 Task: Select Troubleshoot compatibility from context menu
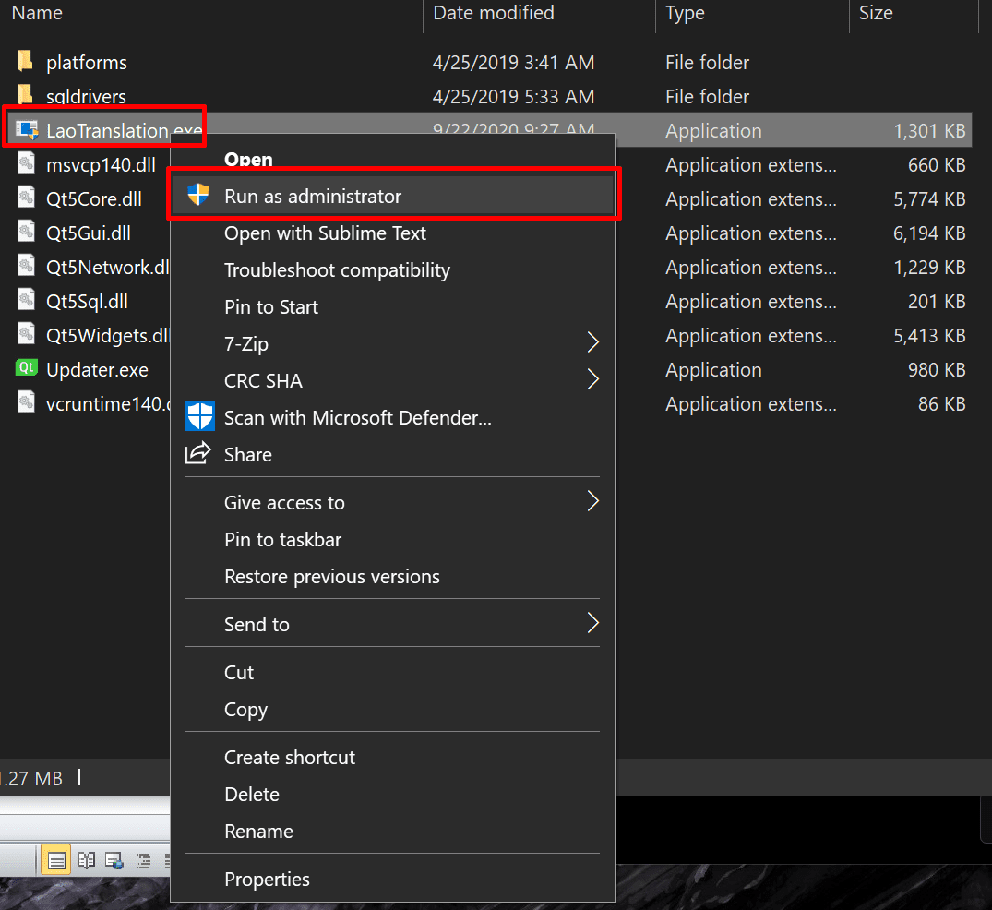click(337, 270)
